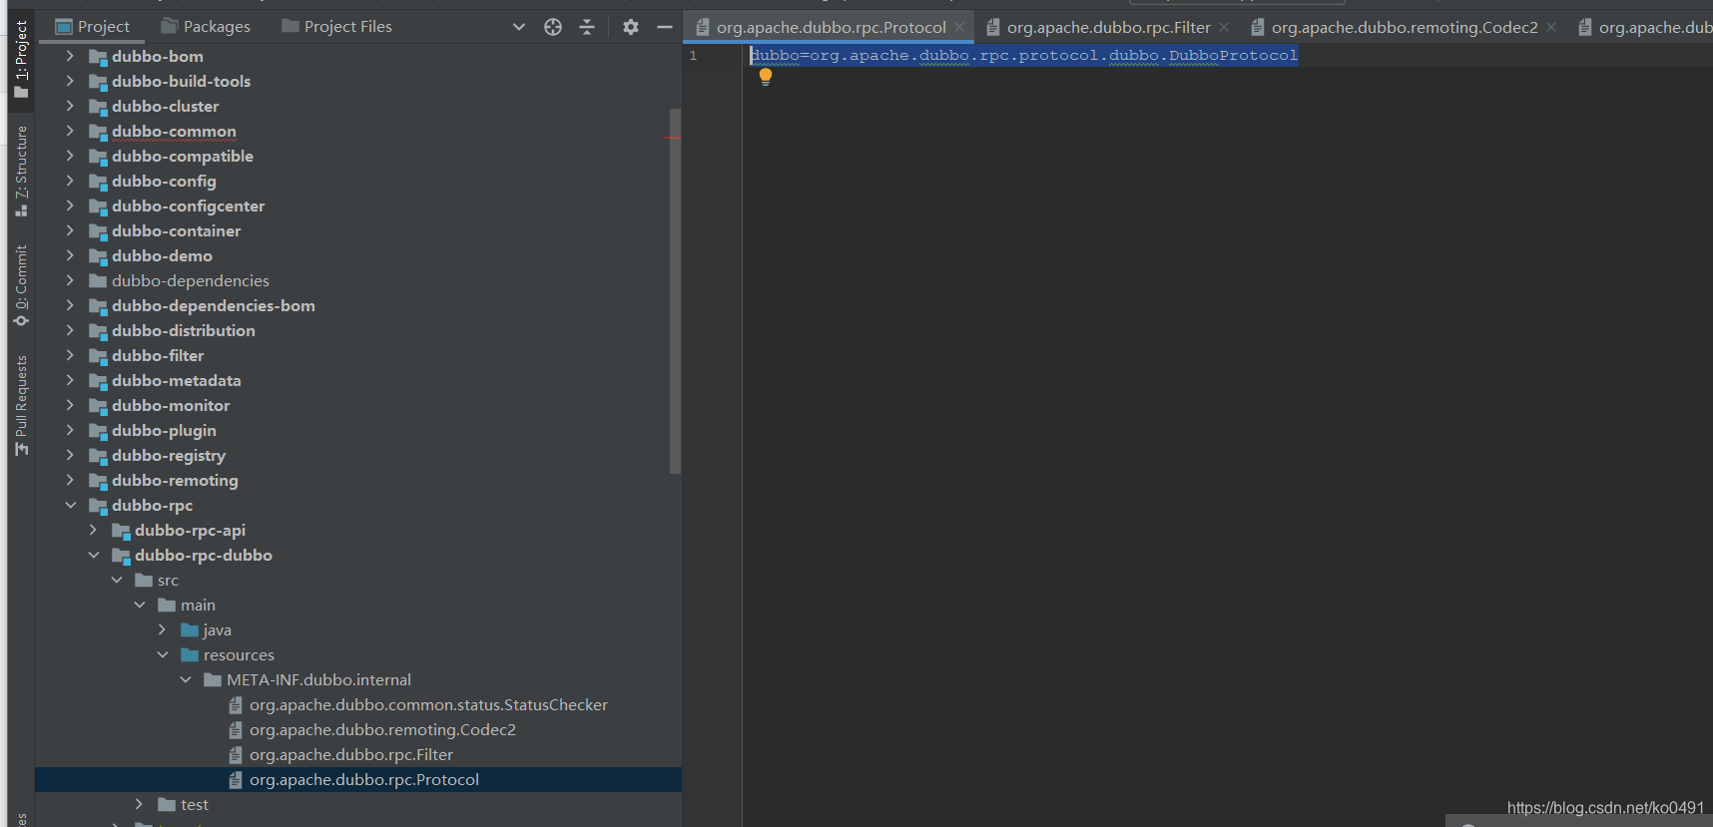
Task: Collapse the resources folder node
Action: tap(162, 654)
